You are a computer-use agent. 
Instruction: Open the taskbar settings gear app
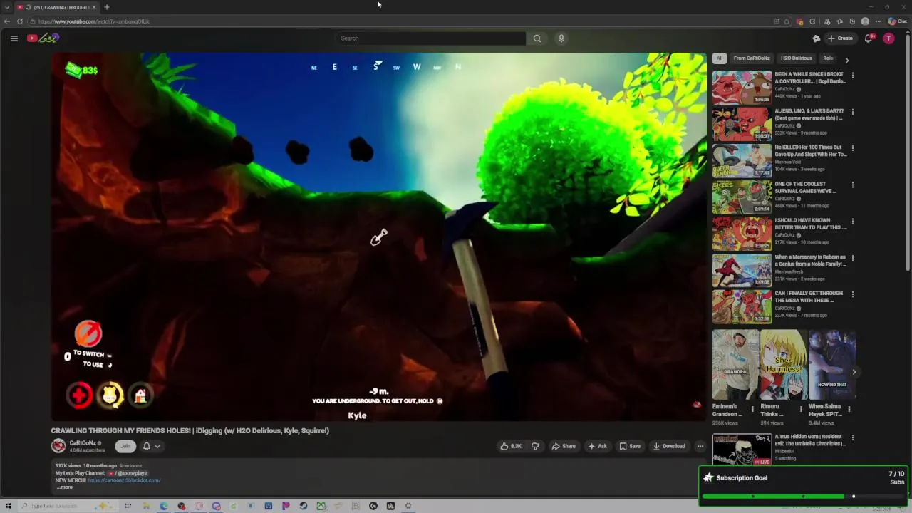pyautogui.click(x=408, y=506)
